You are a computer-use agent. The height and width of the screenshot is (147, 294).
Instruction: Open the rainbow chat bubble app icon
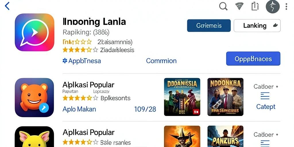pos(34,32)
